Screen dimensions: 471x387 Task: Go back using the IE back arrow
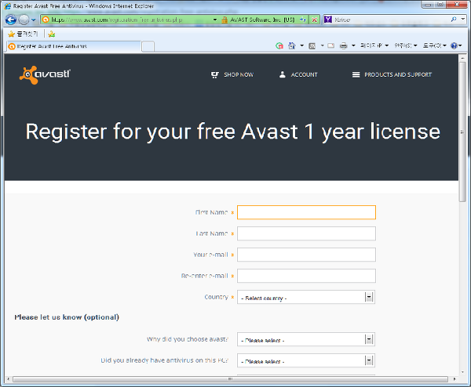click(x=11, y=20)
